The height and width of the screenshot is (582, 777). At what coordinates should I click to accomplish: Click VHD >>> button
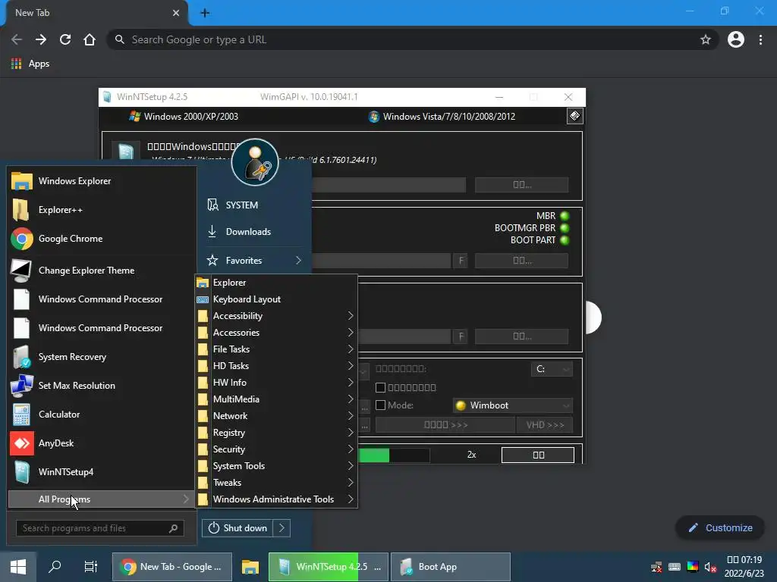[x=545, y=425]
